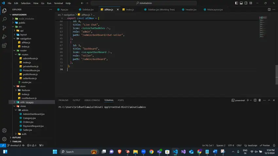This screenshot has height=156, width=278.
Task: Toggle the bottom panel layout icon
Action: [x=241, y=3]
